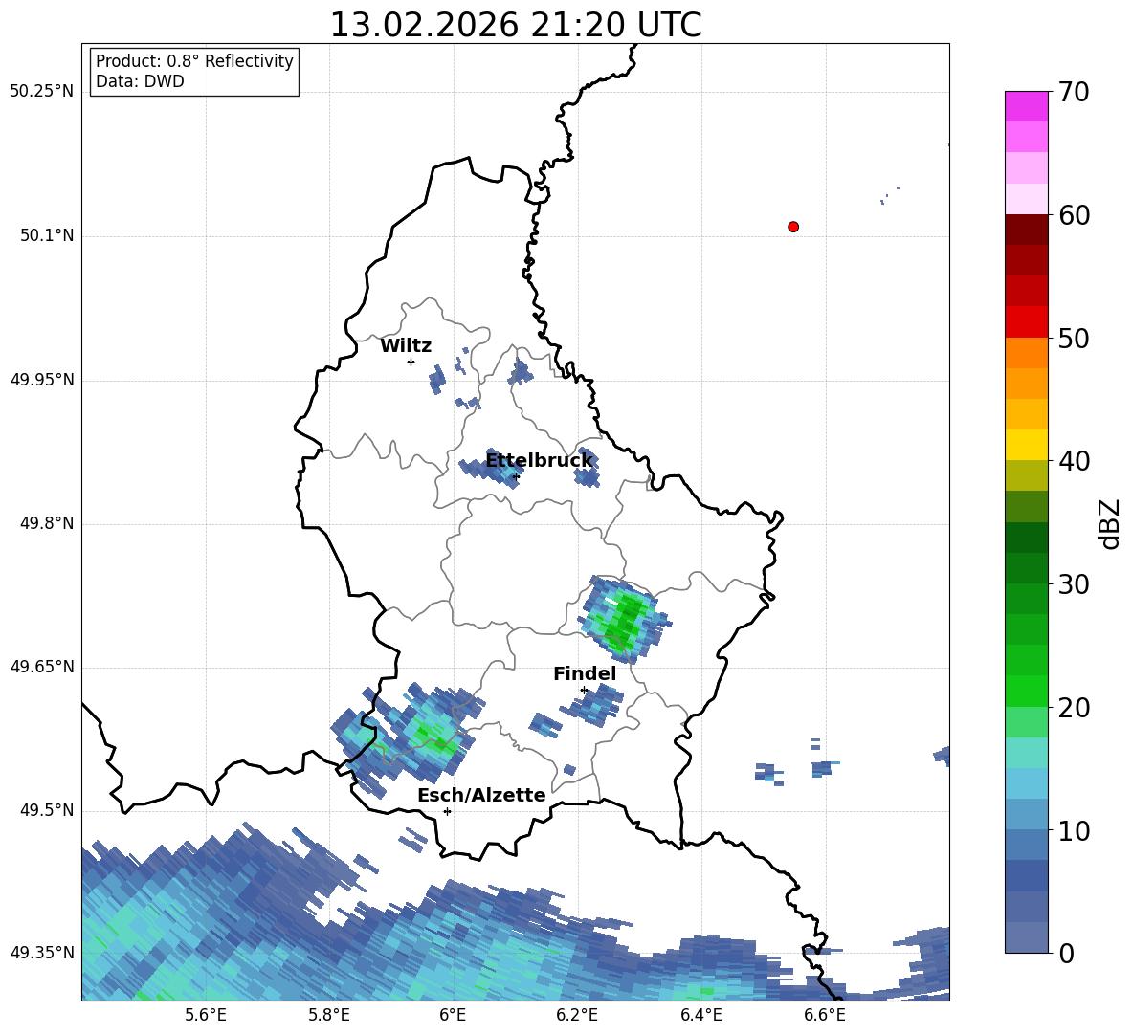Click the 6.2°E longitude label
1133x1034 pixels.
[577, 1015]
